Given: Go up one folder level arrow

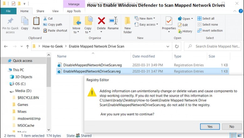Looking at the screenshot, I should [x=28, y=46].
